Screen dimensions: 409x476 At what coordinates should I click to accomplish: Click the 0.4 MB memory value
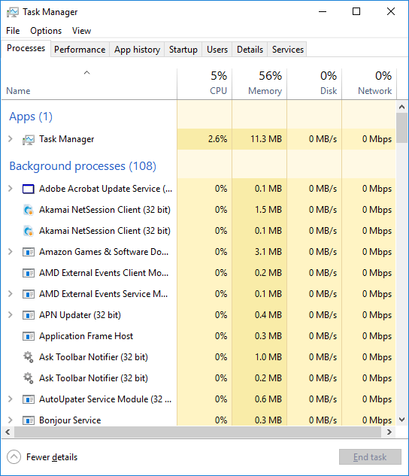[268, 315]
